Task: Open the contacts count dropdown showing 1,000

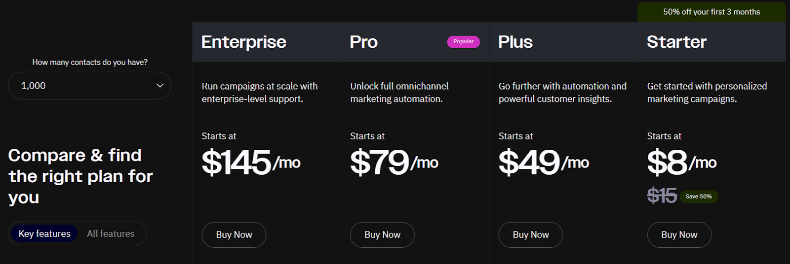Action: [90, 86]
